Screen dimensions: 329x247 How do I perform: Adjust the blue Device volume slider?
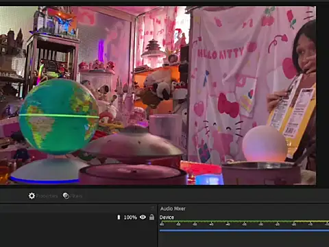pos(244,231)
